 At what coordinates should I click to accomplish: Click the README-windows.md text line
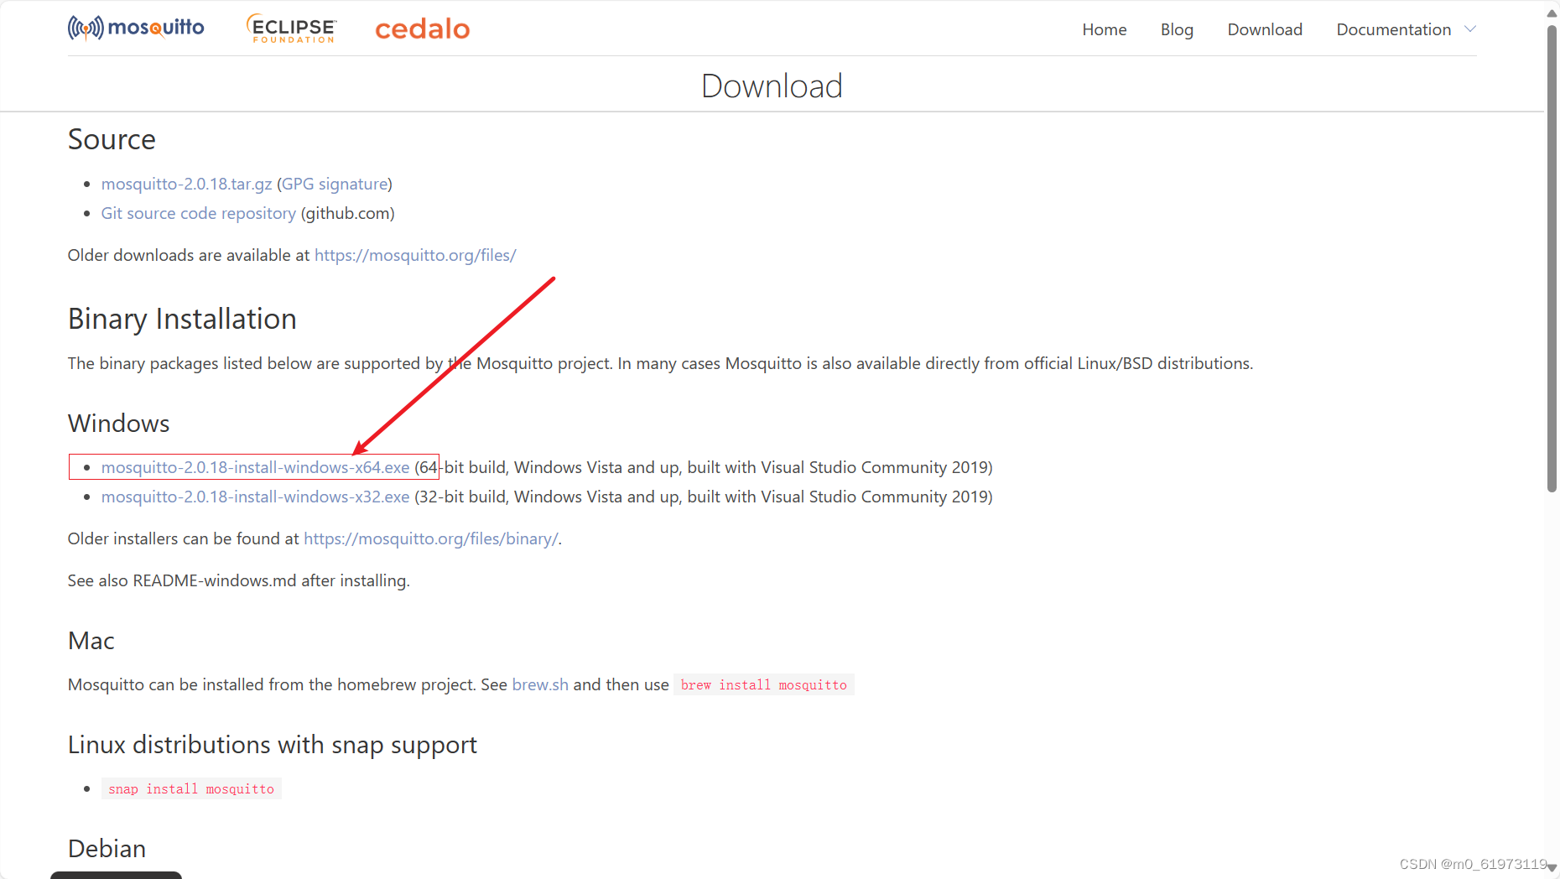(238, 580)
